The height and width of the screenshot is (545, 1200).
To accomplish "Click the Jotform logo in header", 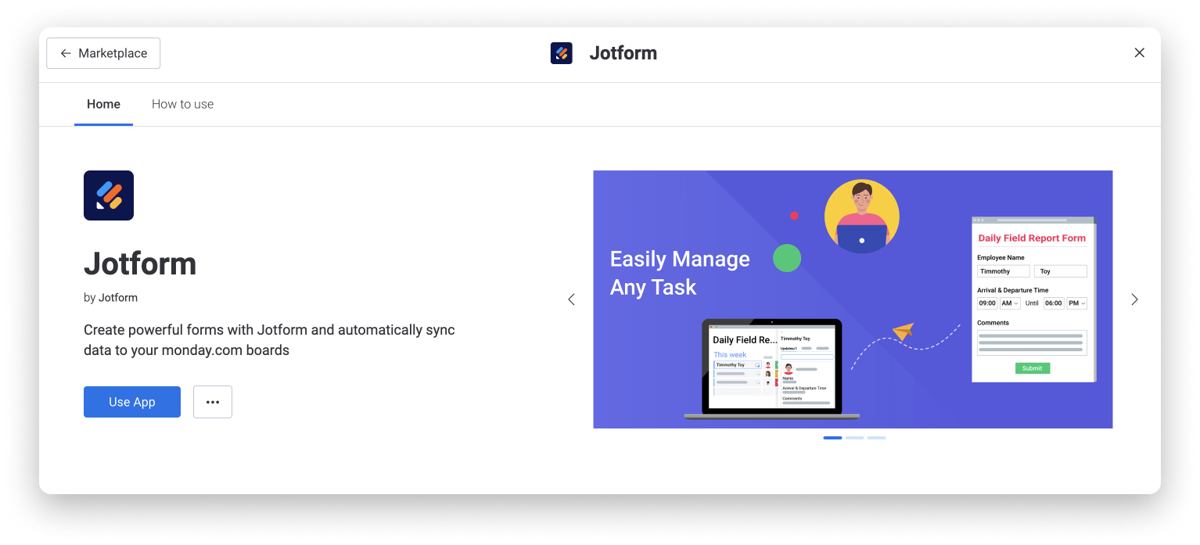I will (x=561, y=53).
